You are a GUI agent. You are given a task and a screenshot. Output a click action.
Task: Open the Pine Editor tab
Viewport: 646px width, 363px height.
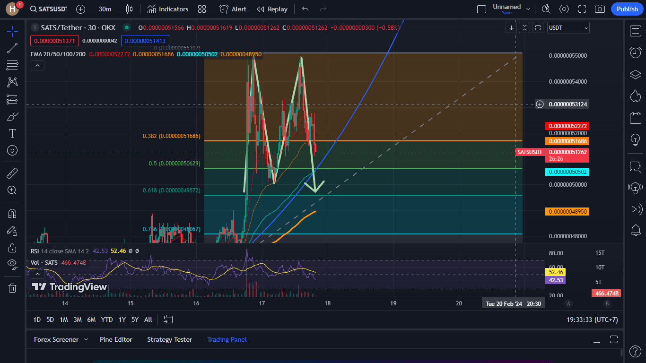coord(116,339)
